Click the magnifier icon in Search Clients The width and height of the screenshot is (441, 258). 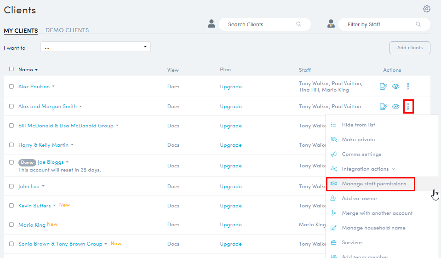pyautogui.click(x=298, y=24)
